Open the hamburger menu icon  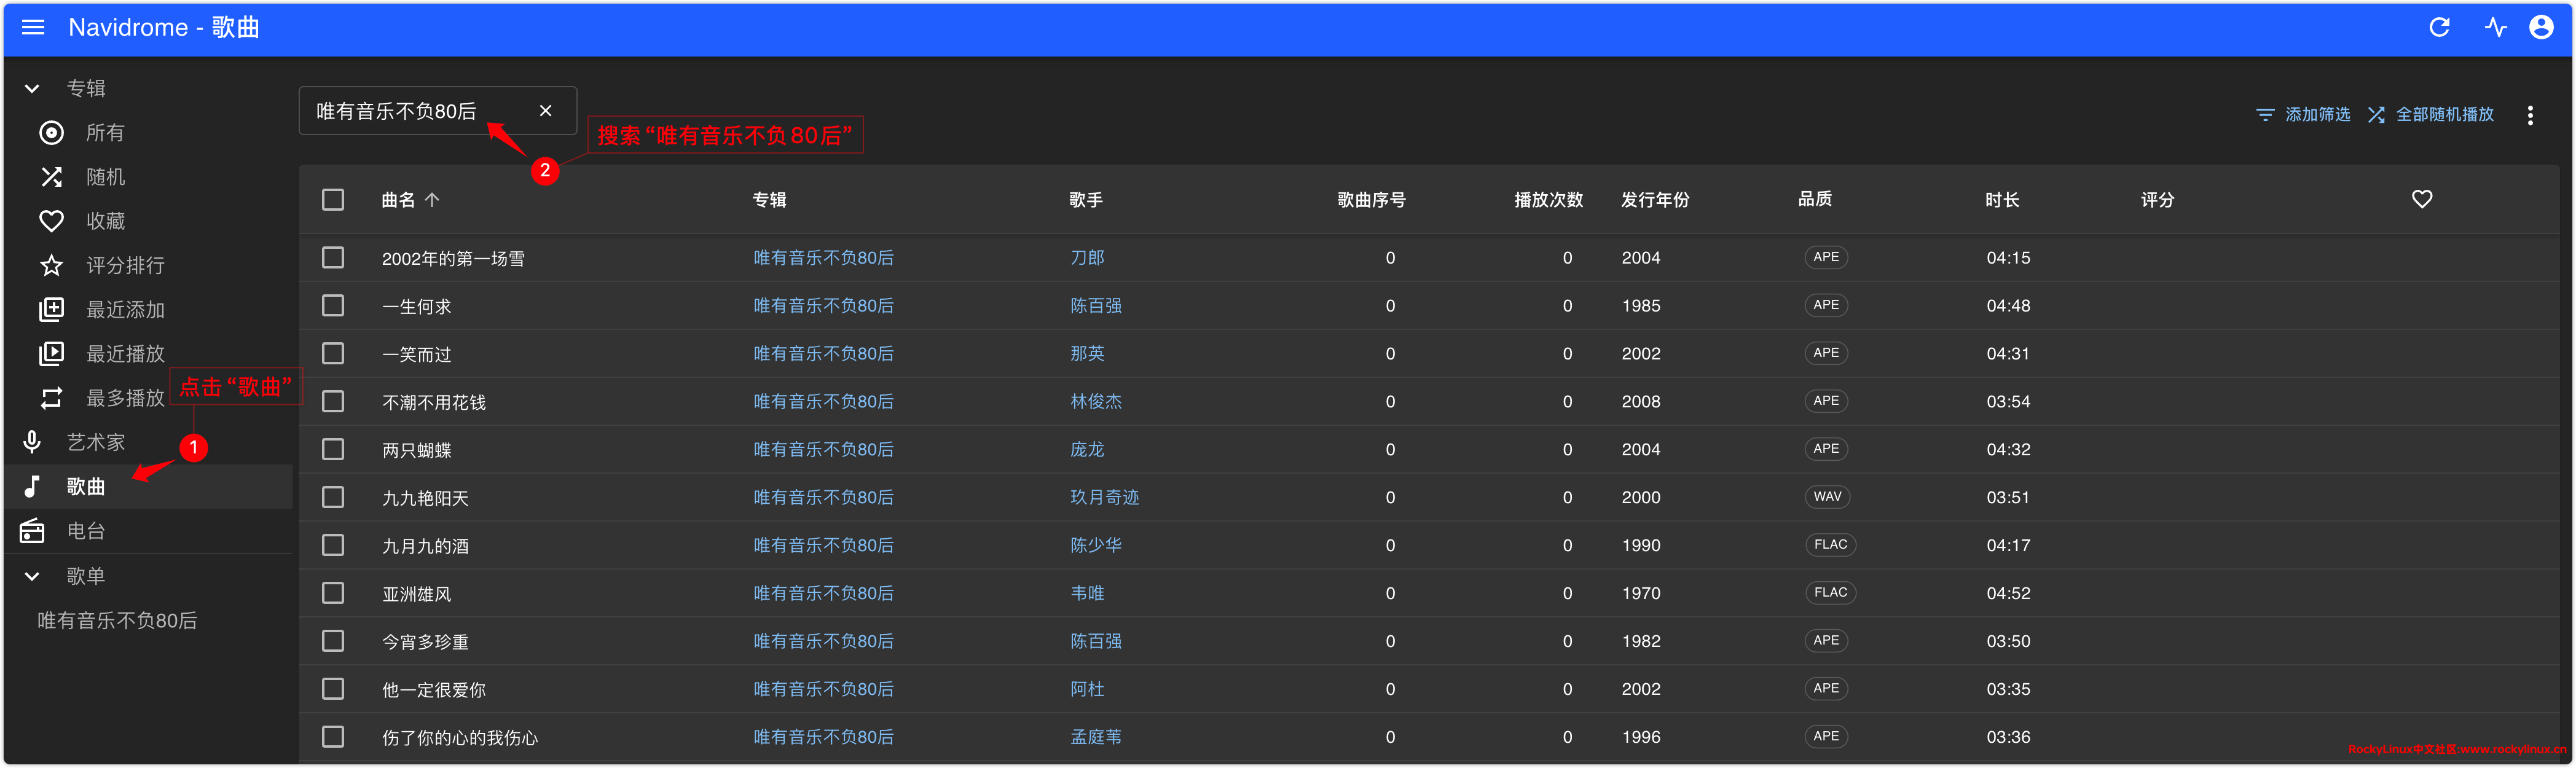click(x=33, y=27)
